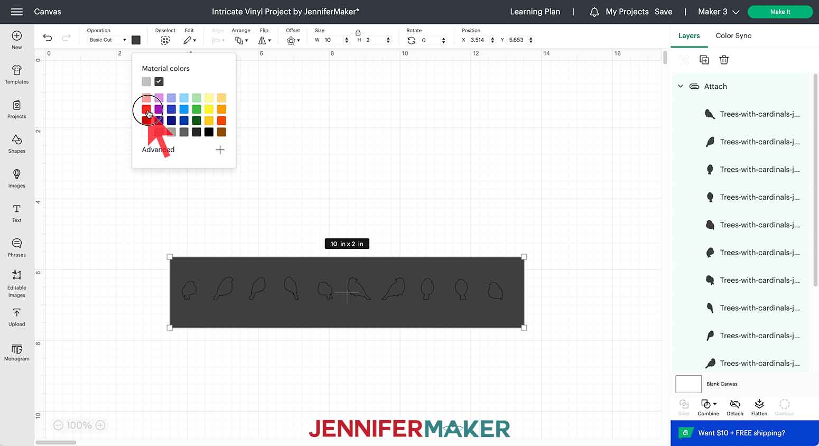Click Save in the top bar
The height and width of the screenshot is (446, 819).
pyautogui.click(x=664, y=12)
